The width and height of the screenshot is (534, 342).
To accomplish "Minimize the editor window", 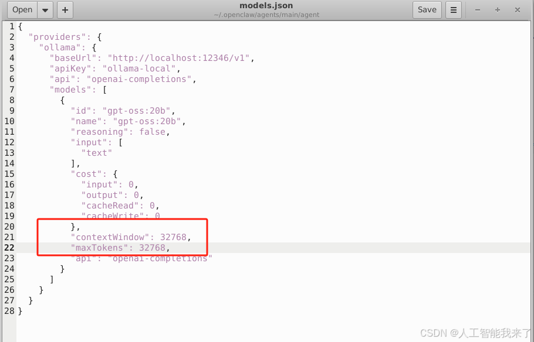I will [x=478, y=10].
